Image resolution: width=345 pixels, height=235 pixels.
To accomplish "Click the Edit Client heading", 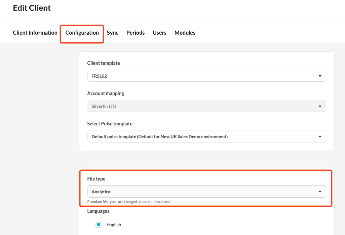I will (x=32, y=8).
